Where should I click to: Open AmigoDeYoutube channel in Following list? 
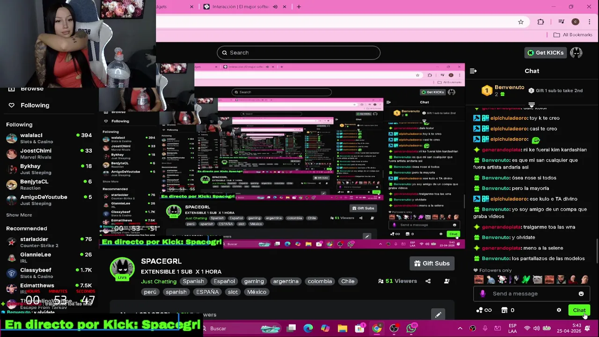point(49,200)
